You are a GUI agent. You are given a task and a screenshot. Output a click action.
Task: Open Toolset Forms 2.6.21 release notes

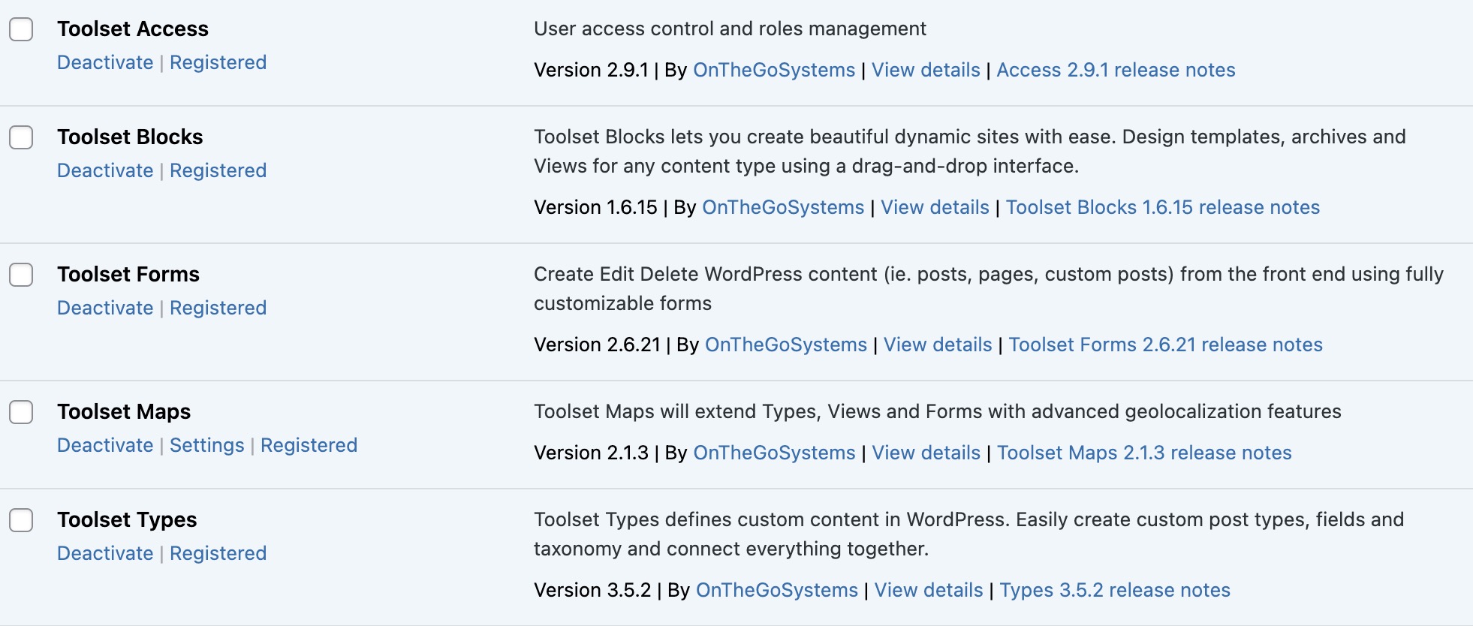tap(1166, 345)
